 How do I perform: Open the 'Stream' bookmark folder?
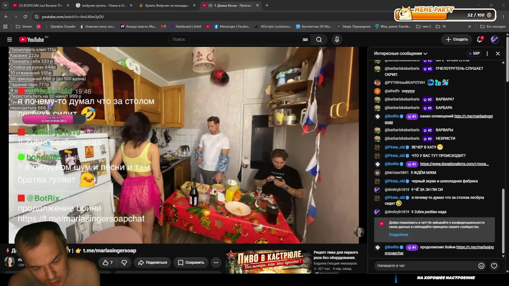point(24,27)
